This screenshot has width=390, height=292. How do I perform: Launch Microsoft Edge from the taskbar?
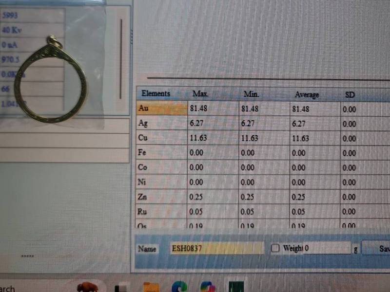click(x=179, y=287)
